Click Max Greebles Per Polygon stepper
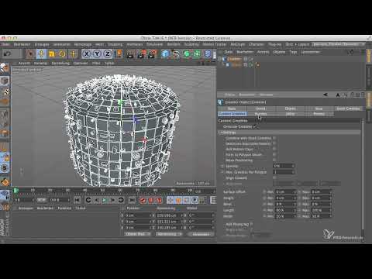372x279 pixels. click(x=293, y=172)
